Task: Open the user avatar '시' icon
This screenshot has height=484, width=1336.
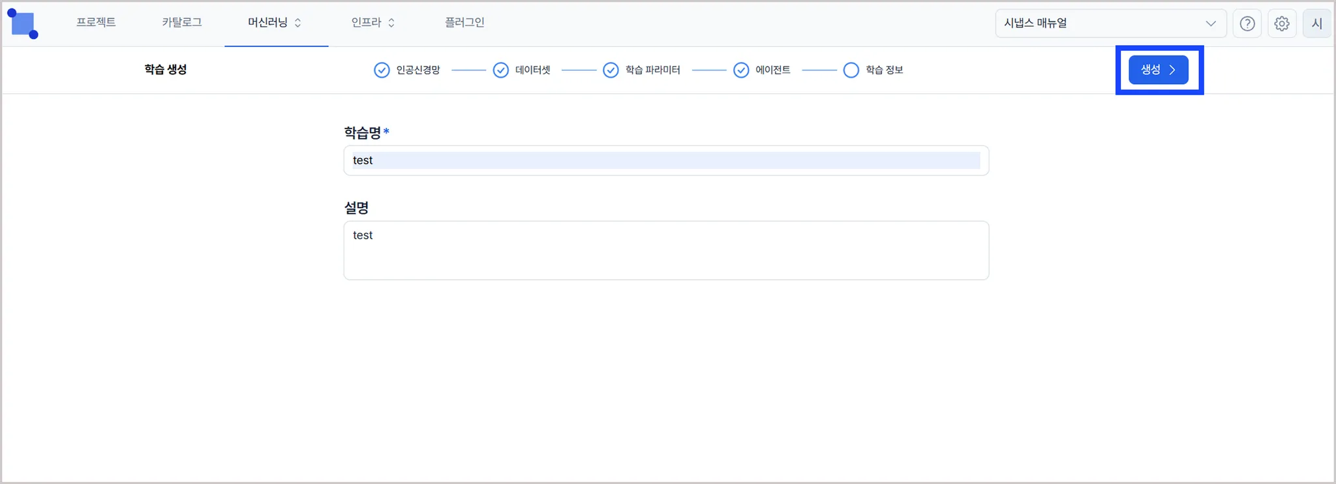Action: [x=1316, y=23]
